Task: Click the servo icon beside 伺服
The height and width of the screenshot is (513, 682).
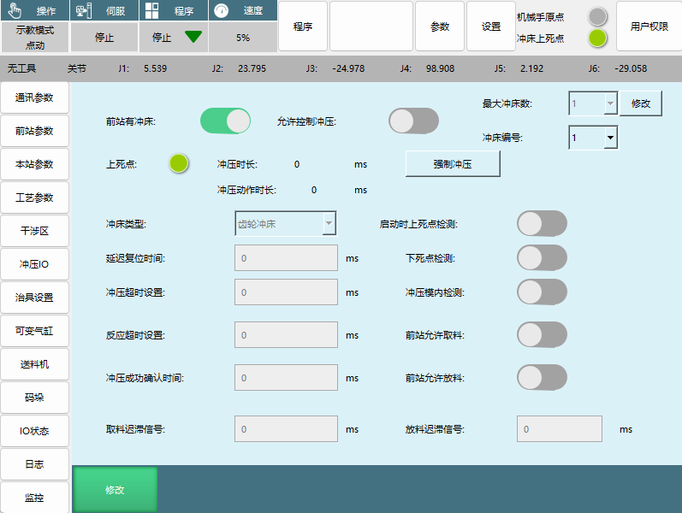Action: [83, 11]
